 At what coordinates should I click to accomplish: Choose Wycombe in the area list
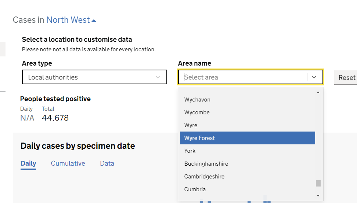(197, 112)
